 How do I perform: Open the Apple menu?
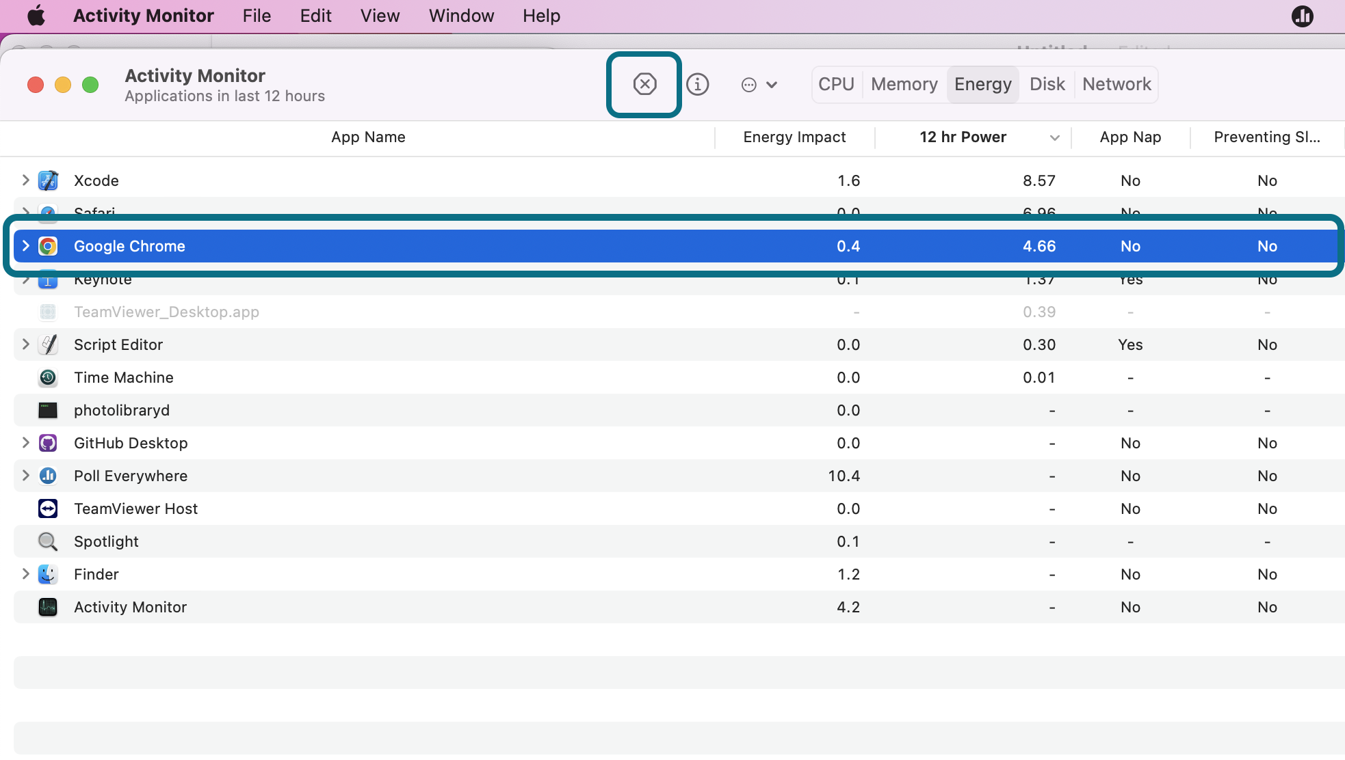(36, 16)
